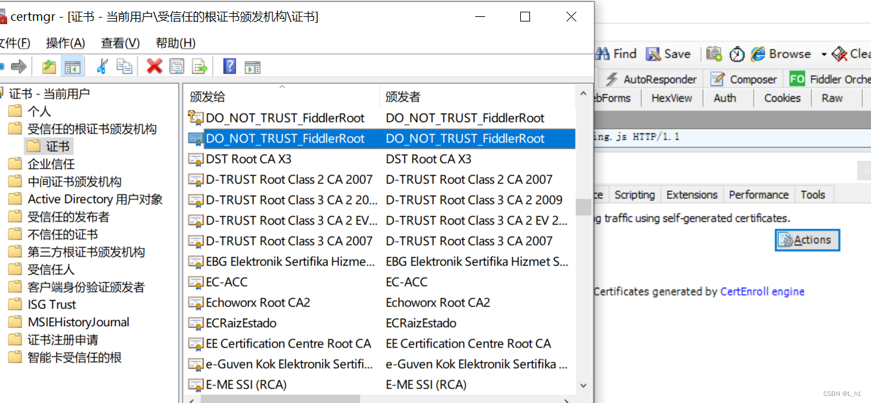Click the certificate list scrollbar up arrow

click(x=583, y=94)
